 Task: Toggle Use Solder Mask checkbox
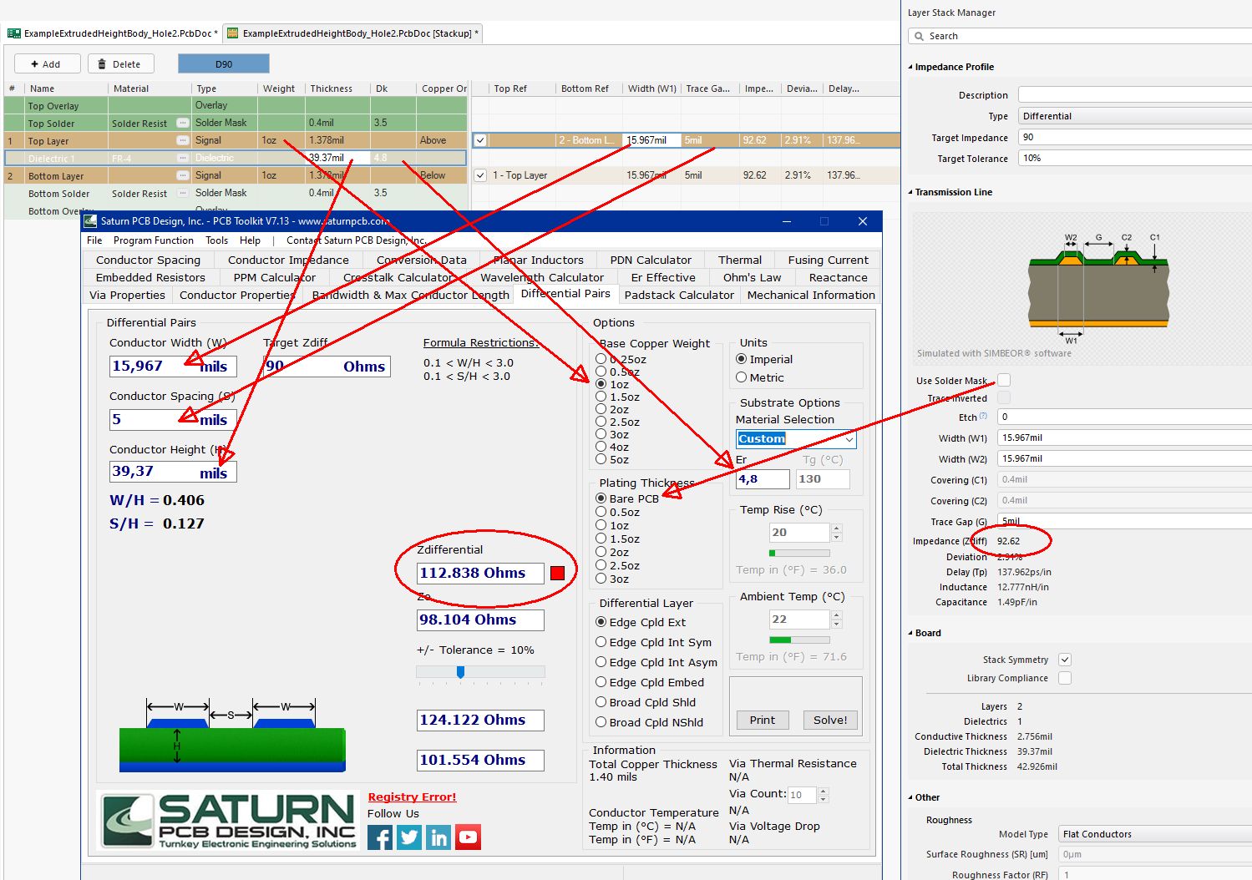click(1004, 380)
